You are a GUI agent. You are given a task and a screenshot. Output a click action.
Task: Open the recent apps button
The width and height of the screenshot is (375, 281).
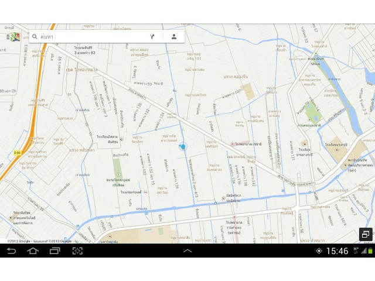pyautogui.click(x=54, y=251)
